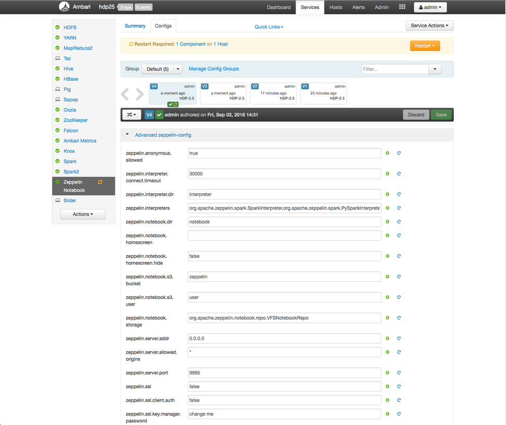Open the Service Actions dropdown

pos(430,25)
